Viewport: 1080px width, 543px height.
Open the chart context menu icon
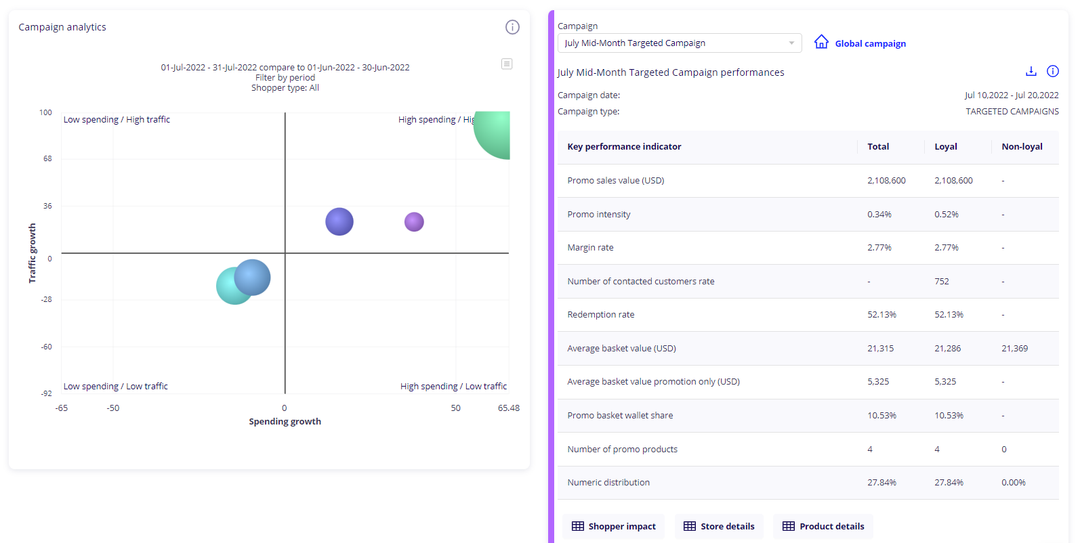507,63
